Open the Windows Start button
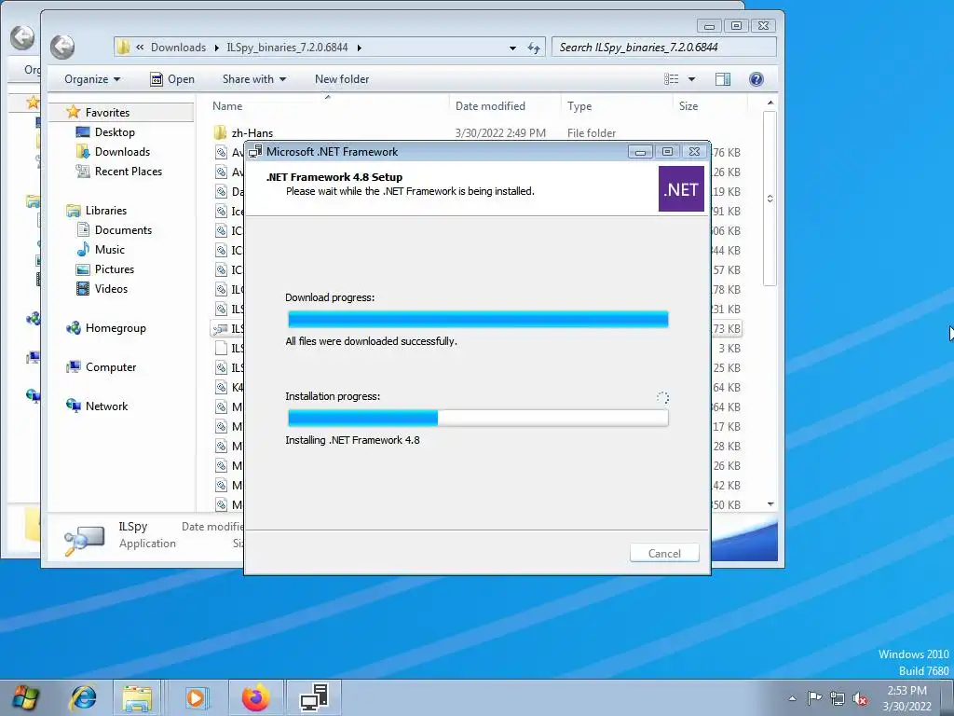This screenshot has height=716, width=954. pyautogui.click(x=24, y=697)
